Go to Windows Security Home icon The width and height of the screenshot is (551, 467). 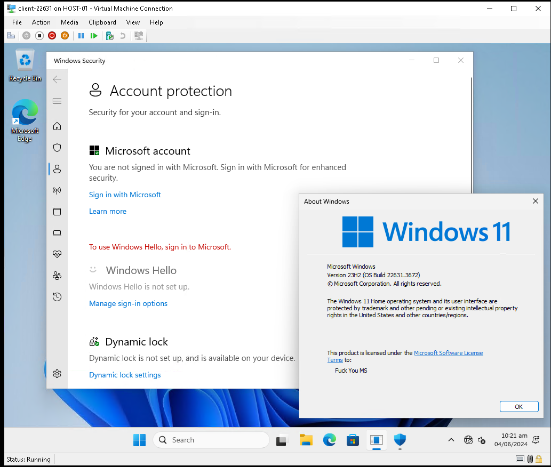pyautogui.click(x=57, y=126)
